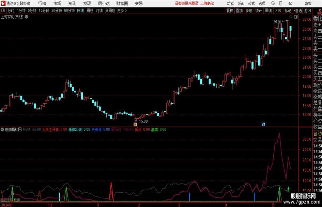The height and width of the screenshot is (207, 322).
Task: Open the F10 company info button
Action: pyautogui.click(x=278, y=11)
